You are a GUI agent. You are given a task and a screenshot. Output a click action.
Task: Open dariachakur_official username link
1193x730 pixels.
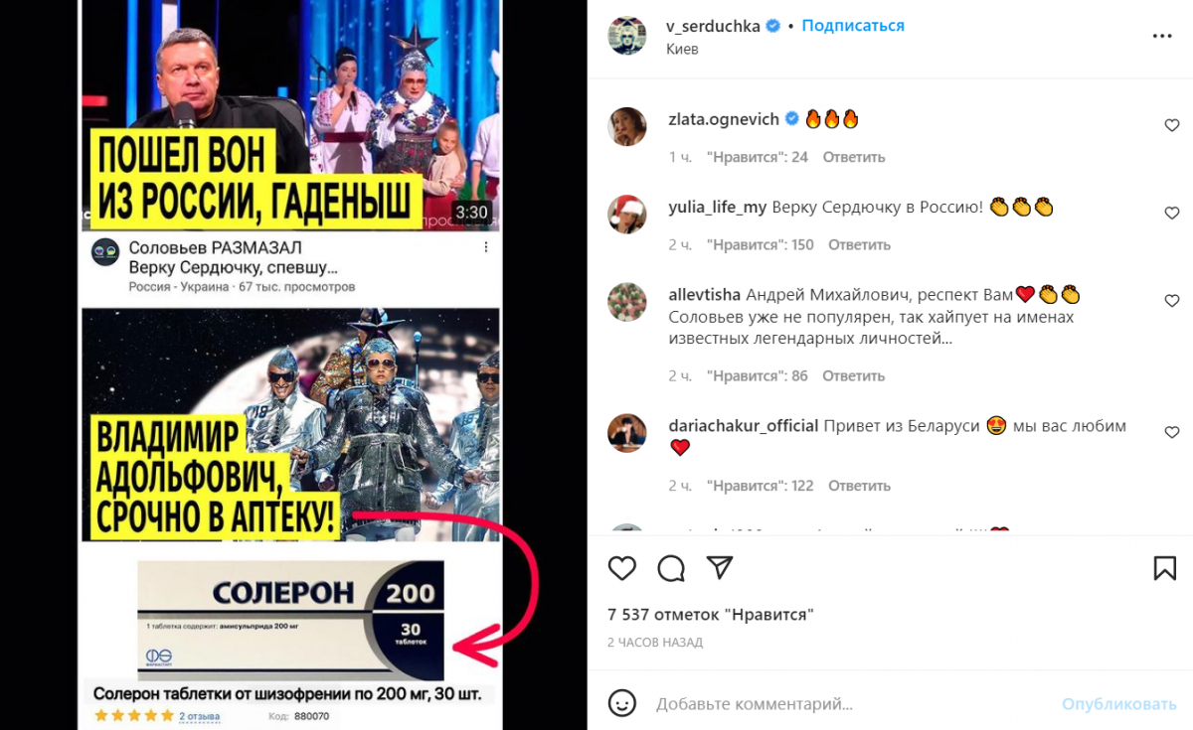click(x=744, y=426)
